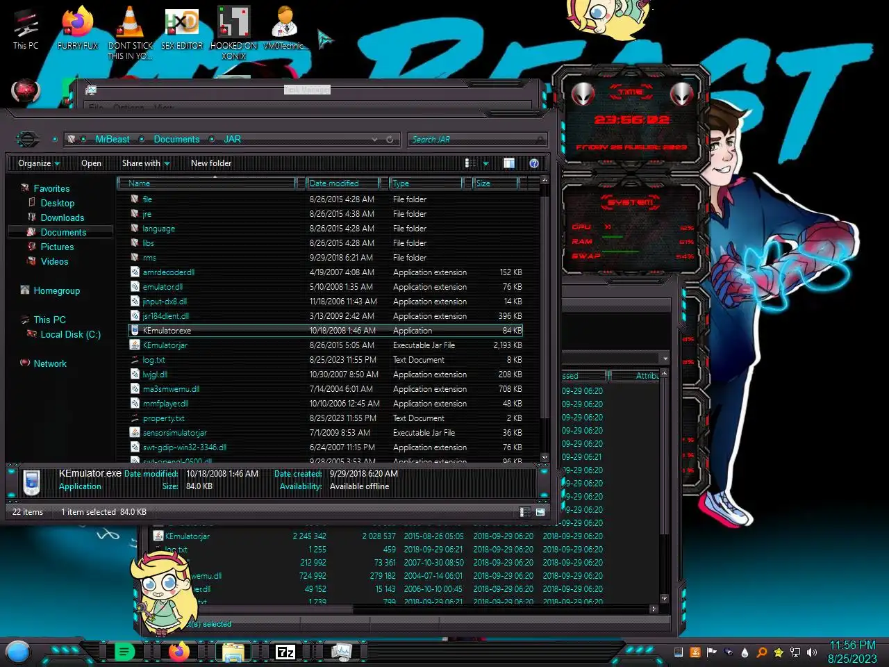Sort files by Name column header
This screenshot has width=889, height=667.
pos(206,183)
